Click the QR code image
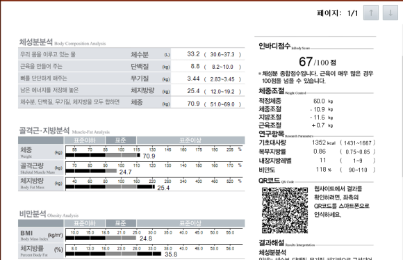Viewport: 403px width, 260px height. pyautogui.click(x=285, y=210)
